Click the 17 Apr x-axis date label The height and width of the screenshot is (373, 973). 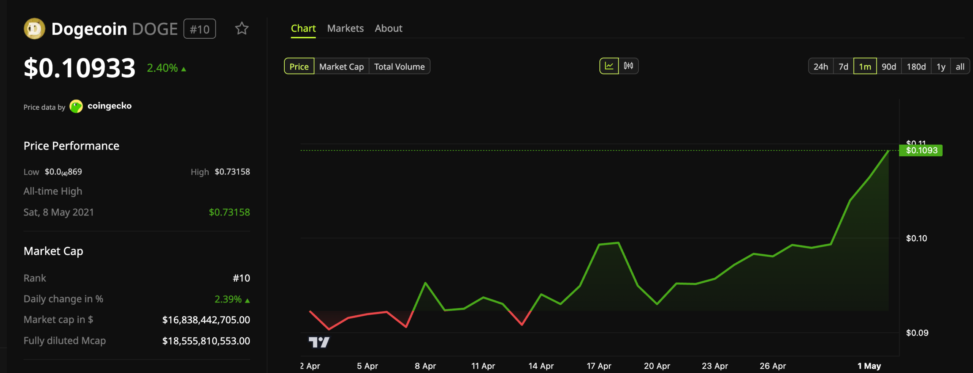[599, 366]
